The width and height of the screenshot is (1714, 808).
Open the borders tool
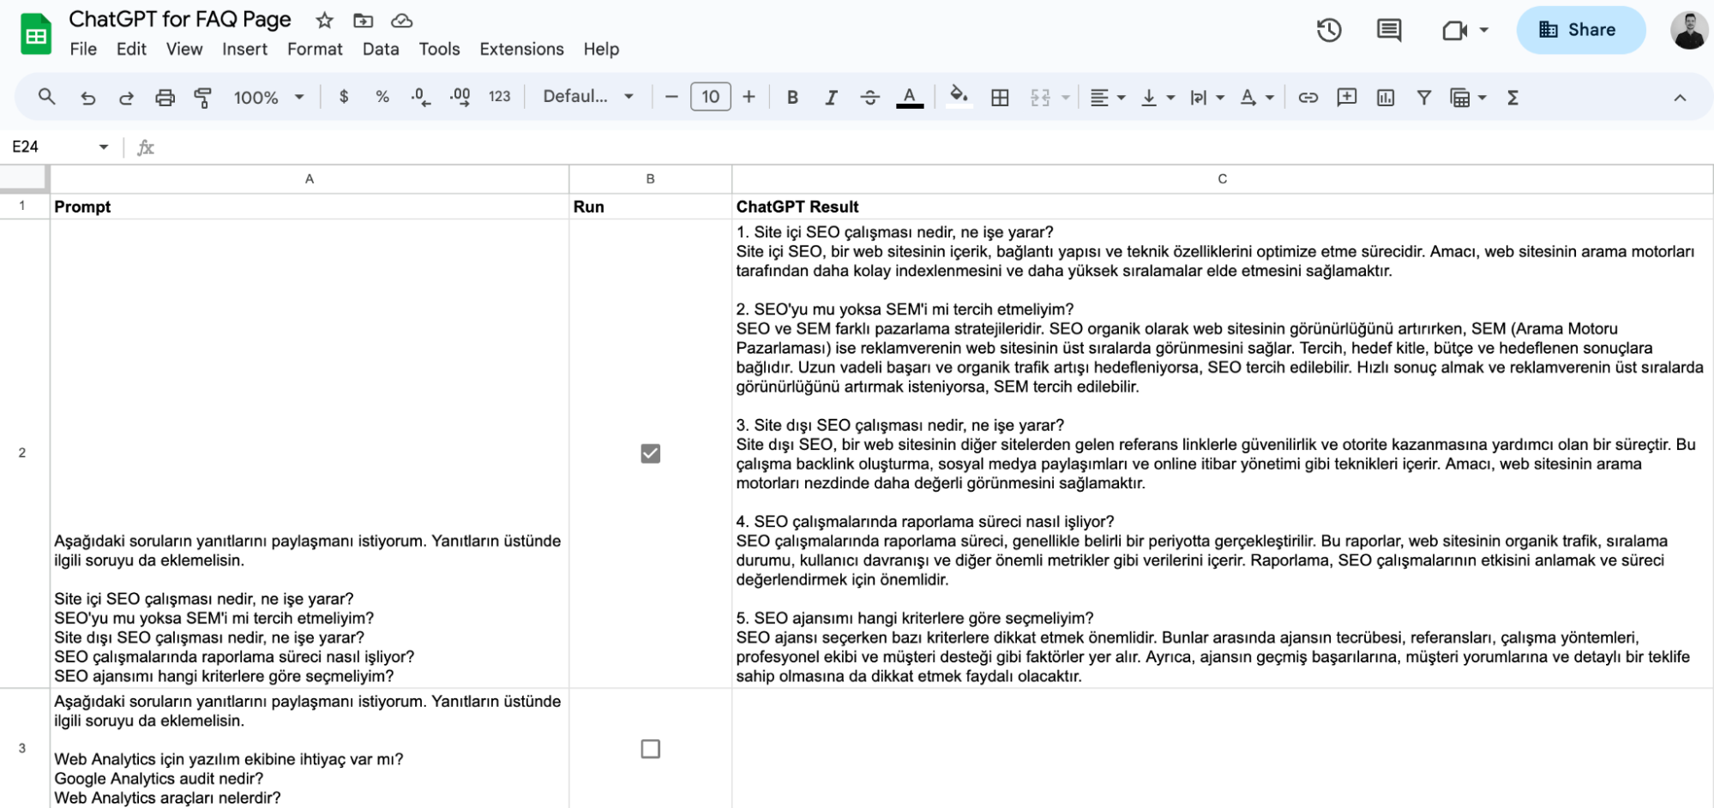coord(1000,98)
